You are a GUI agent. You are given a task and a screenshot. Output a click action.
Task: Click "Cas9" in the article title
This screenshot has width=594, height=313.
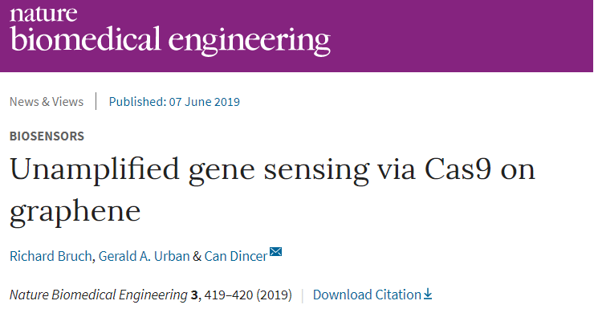(x=458, y=169)
